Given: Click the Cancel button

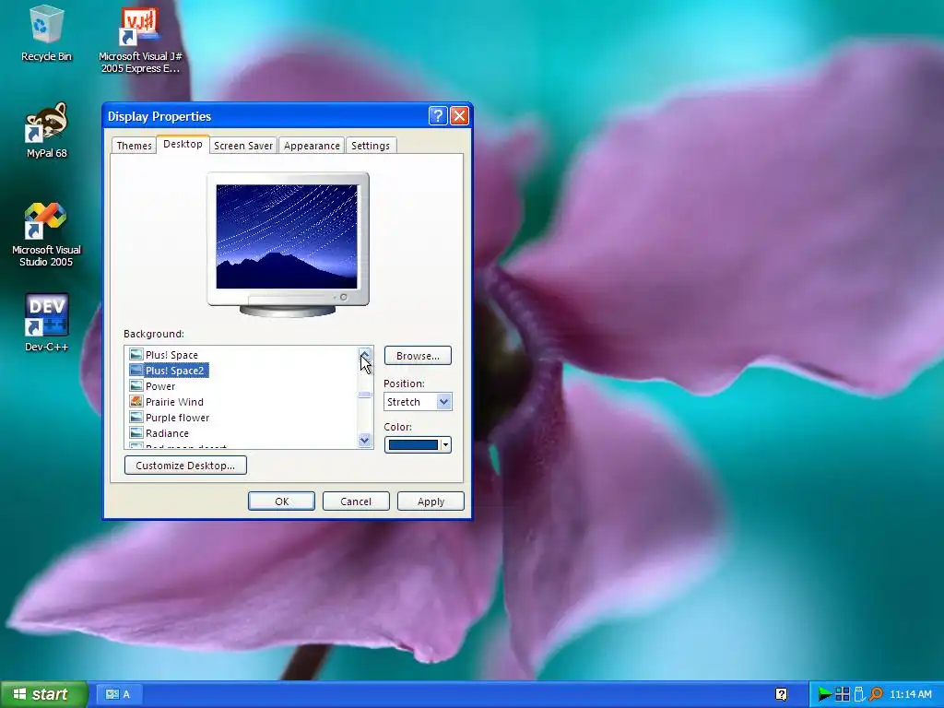Looking at the screenshot, I should tap(356, 501).
